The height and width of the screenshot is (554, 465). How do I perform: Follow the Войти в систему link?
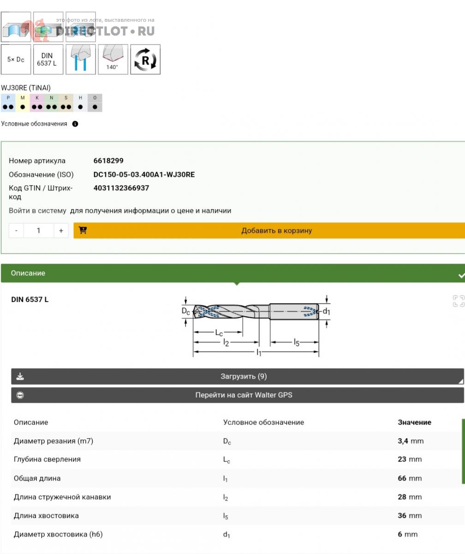pyautogui.click(x=37, y=211)
